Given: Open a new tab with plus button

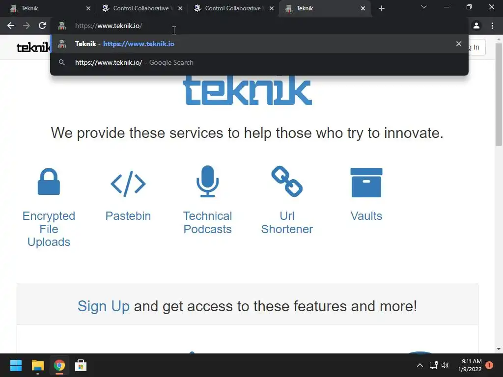Looking at the screenshot, I should [x=381, y=8].
